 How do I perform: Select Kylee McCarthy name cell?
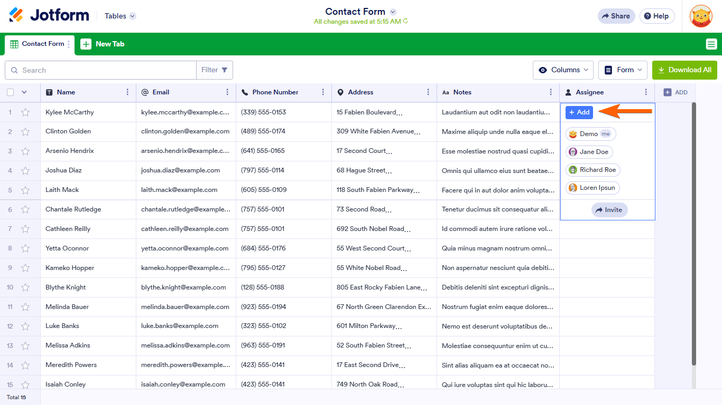[88, 112]
